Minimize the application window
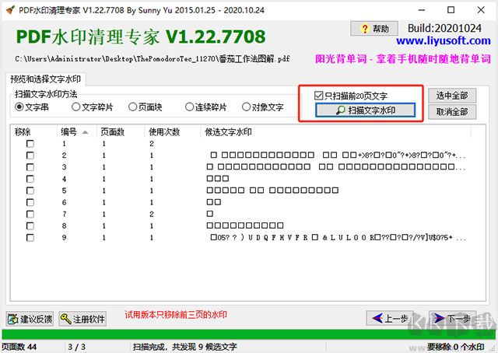498x353 pixels. pyautogui.click(x=422, y=10)
